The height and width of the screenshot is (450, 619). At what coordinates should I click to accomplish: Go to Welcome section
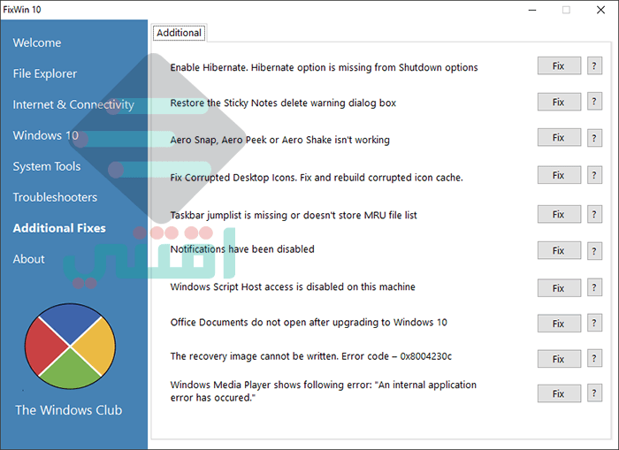click(37, 42)
